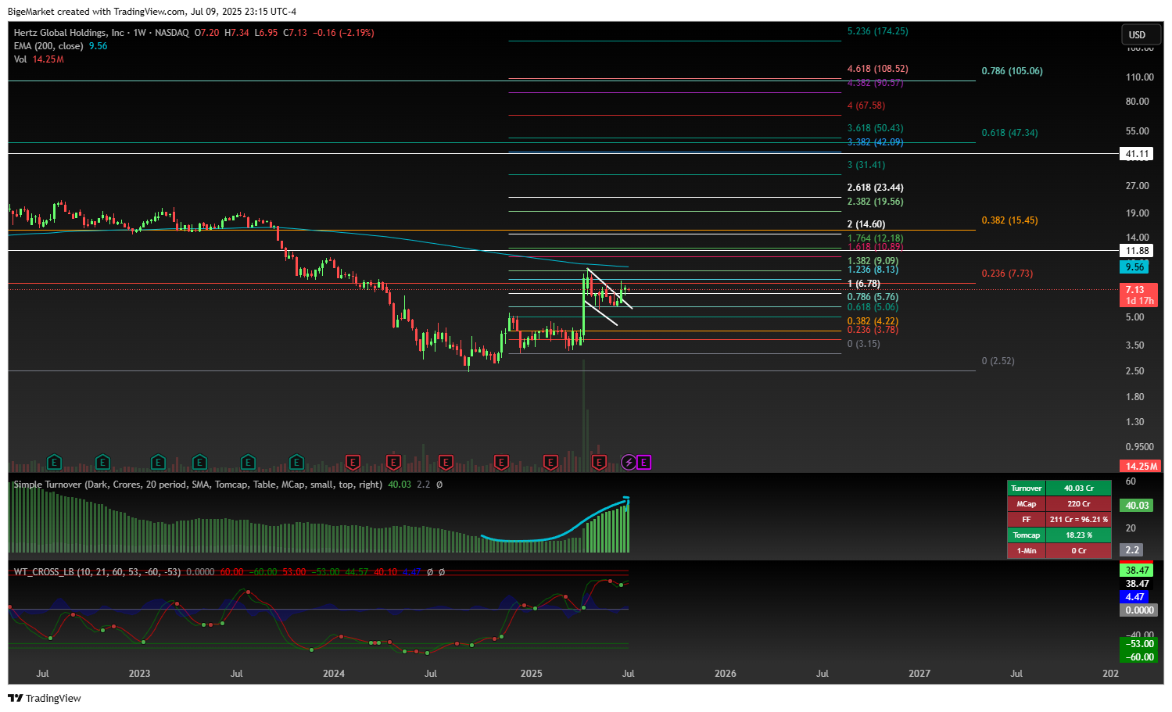Click the 14.25M volume axis label

1142,467
